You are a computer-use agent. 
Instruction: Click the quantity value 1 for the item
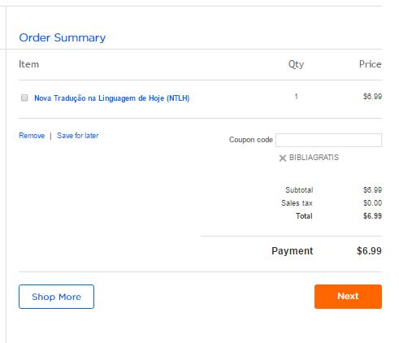[x=297, y=97]
